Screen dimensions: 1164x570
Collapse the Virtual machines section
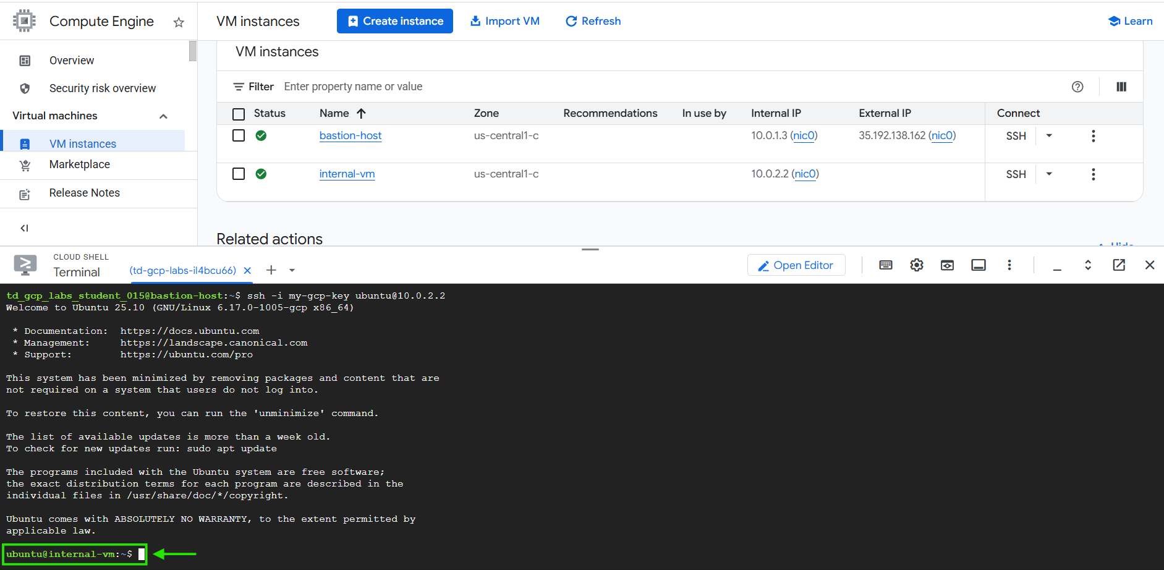tap(163, 116)
